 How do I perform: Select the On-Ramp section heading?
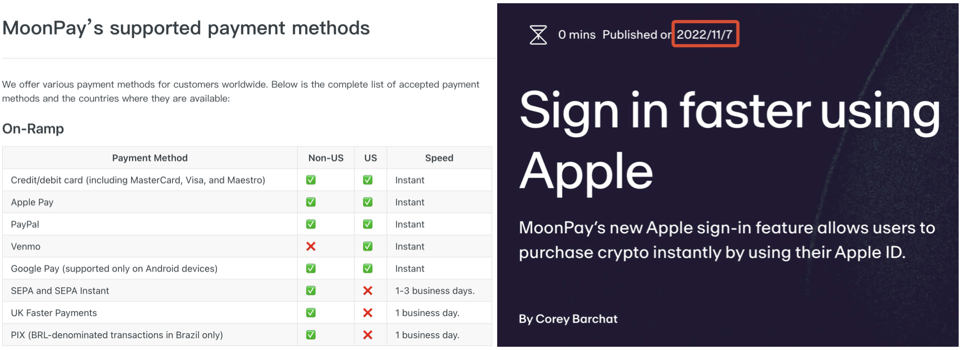pos(33,129)
